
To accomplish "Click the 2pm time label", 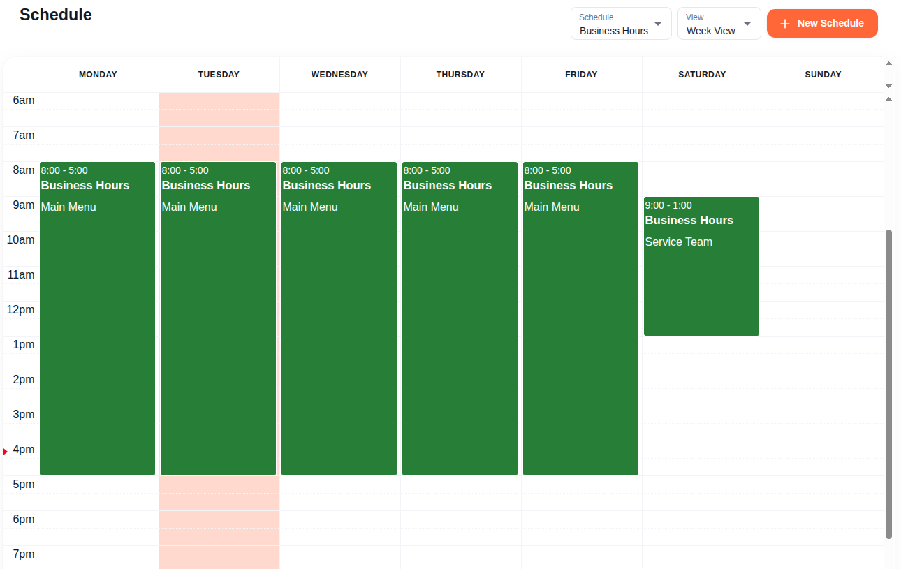I will [24, 380].
